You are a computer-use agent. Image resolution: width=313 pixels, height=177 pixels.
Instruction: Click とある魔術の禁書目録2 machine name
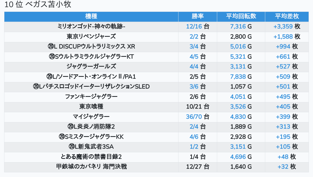(91, 157)
